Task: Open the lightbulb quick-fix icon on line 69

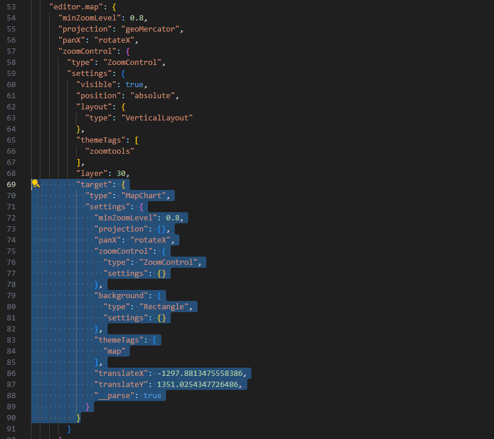Action: (35, 184)
